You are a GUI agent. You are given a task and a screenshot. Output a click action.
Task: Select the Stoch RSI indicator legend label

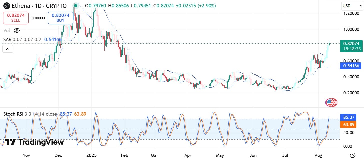pyautogui.click(x=13, y=114)
